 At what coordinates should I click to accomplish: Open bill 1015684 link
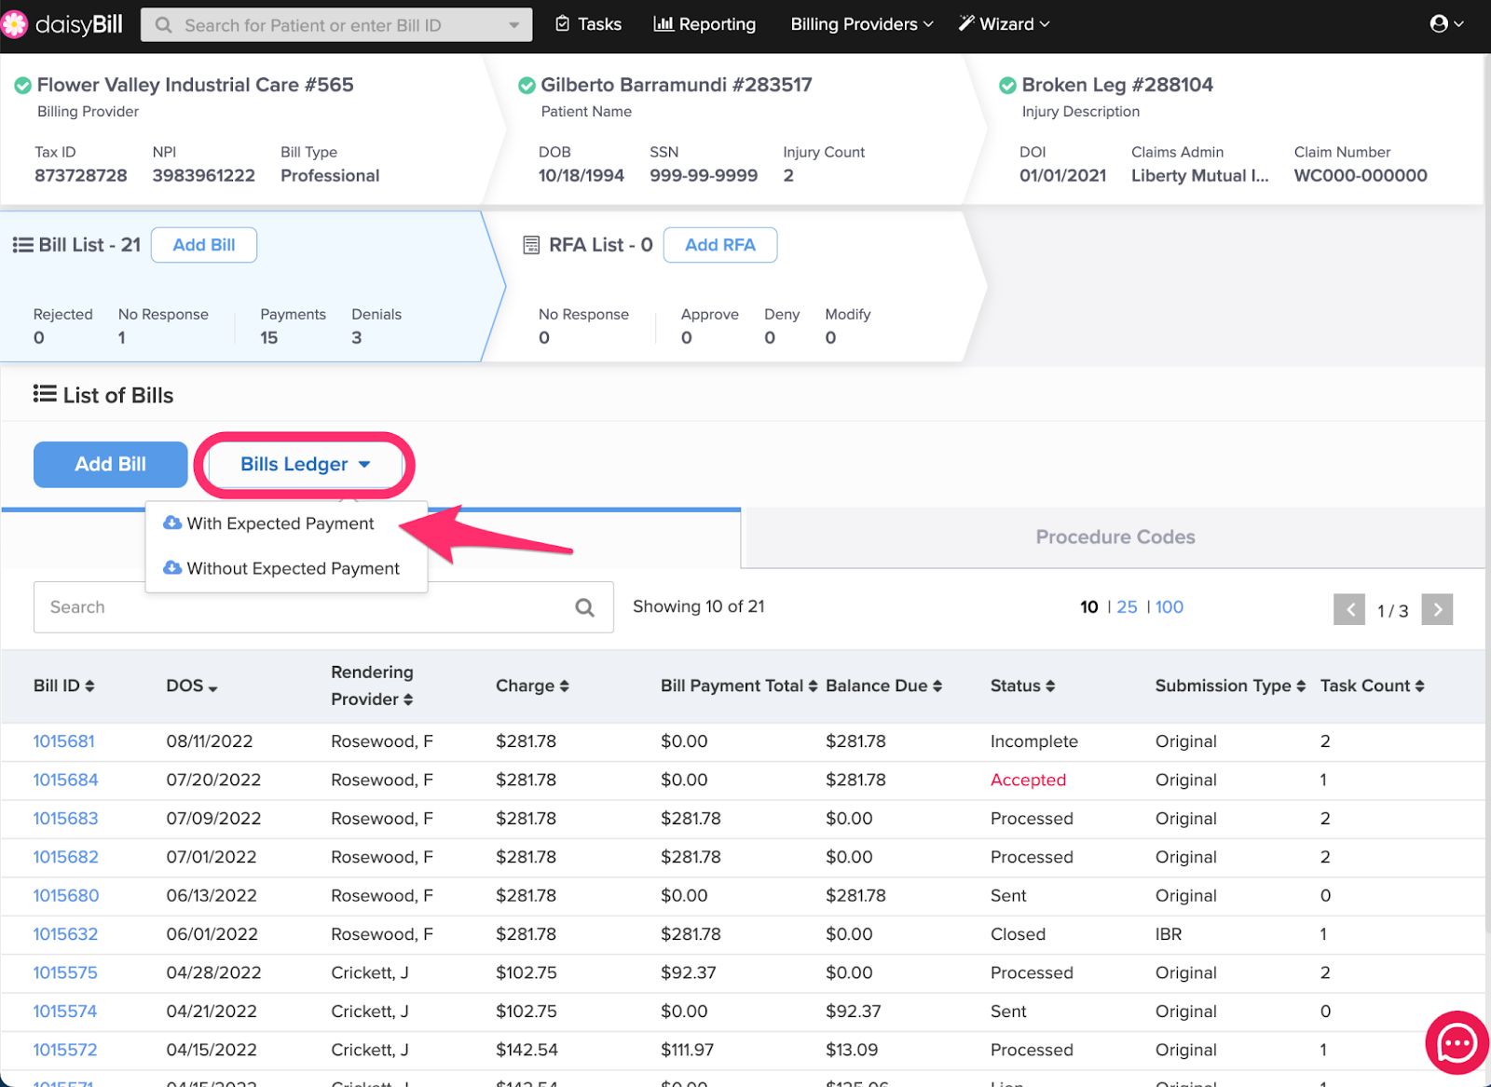[65, 781]
